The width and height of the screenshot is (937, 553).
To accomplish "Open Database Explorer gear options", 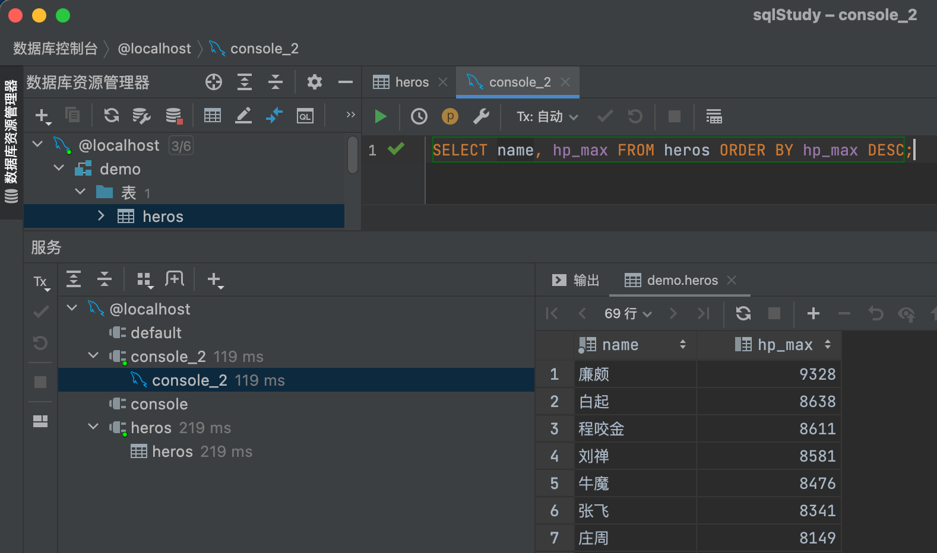I will point(315,82).
